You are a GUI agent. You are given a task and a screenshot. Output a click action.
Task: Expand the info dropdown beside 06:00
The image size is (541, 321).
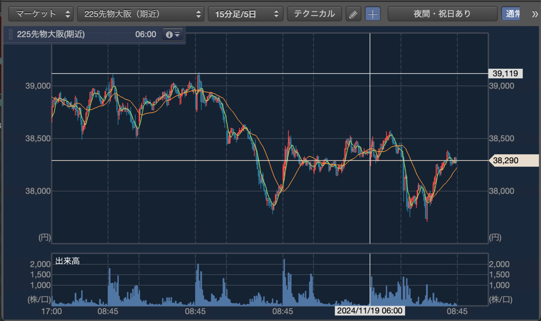[x=173, y=35]
